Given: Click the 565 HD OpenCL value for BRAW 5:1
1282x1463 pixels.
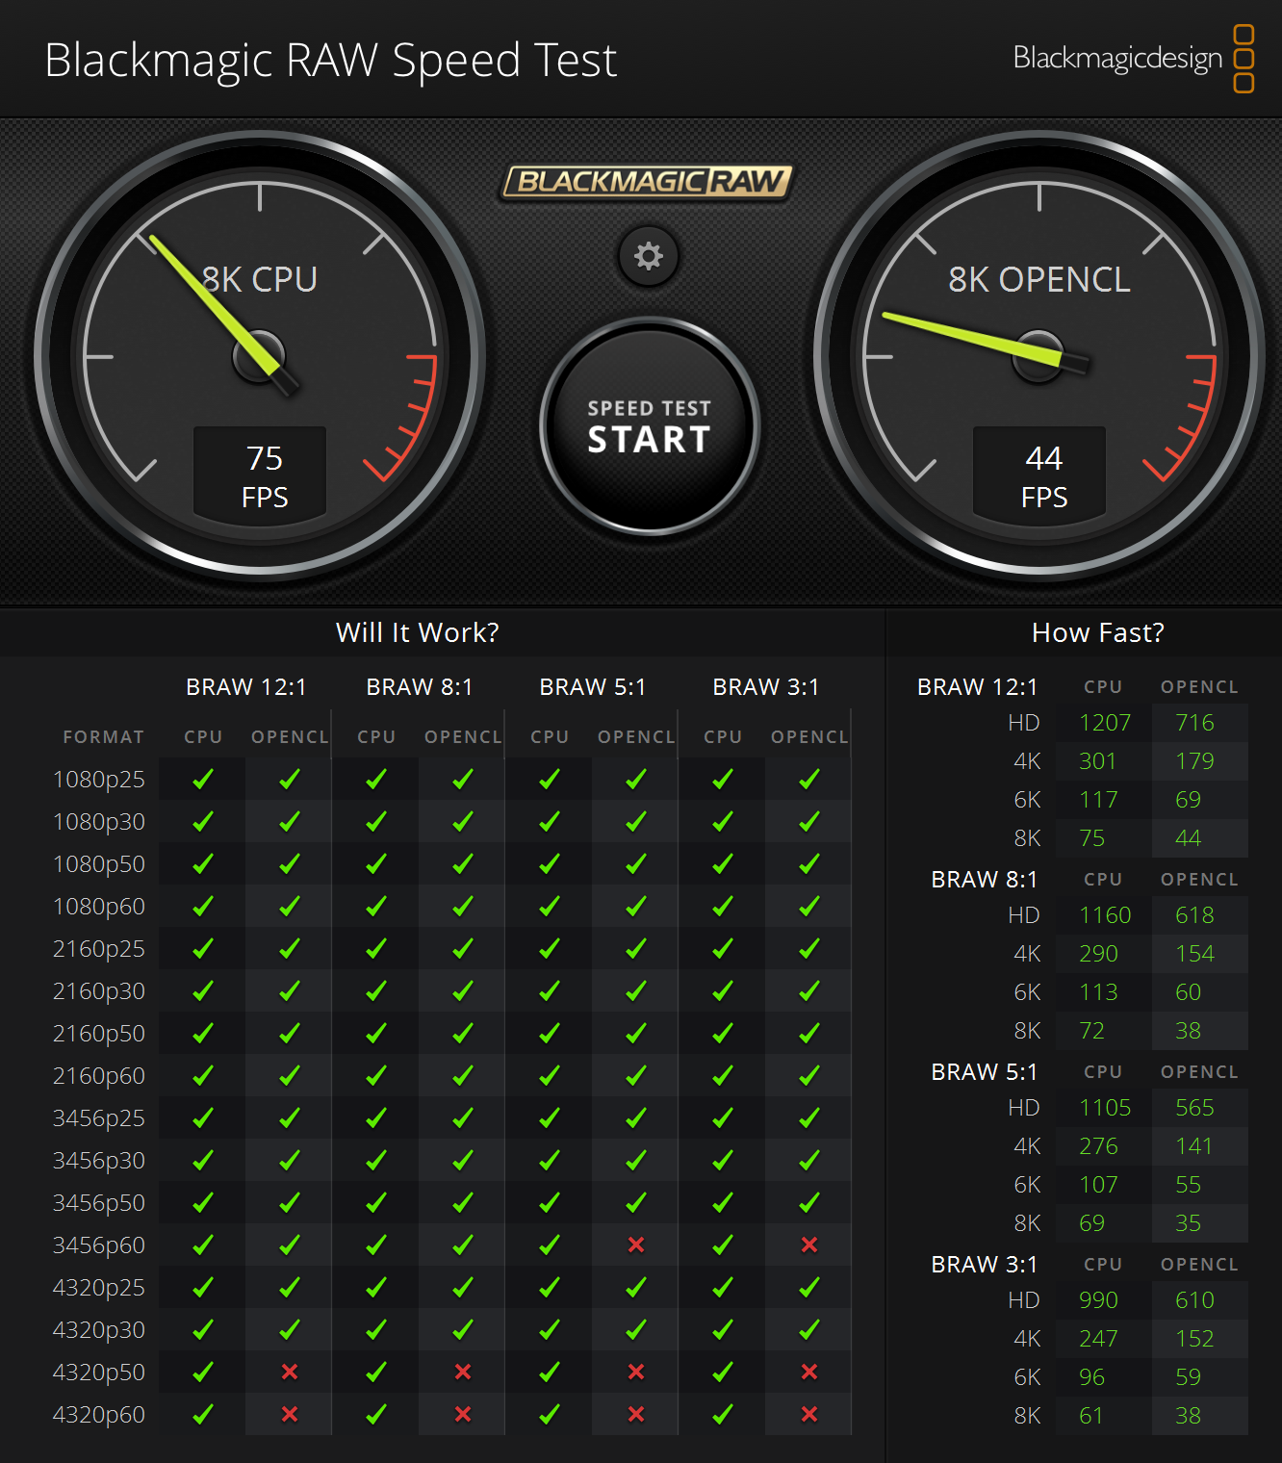Looking at the screenshot, I should [1194, 1108].
